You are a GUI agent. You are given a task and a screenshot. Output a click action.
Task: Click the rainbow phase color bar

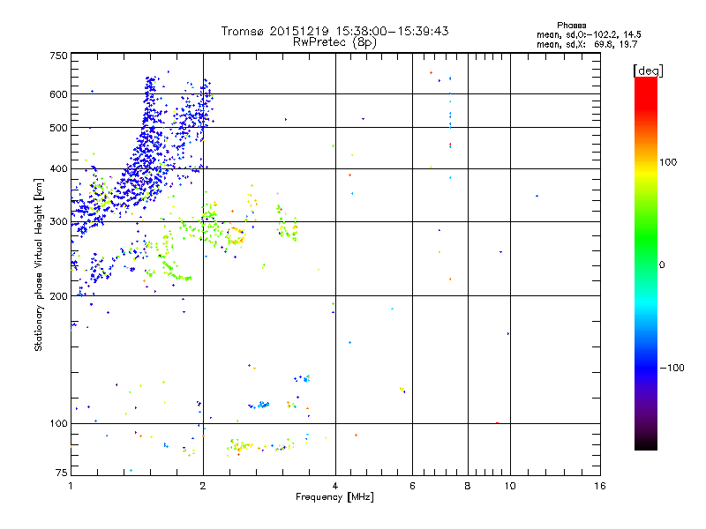point(646,263)
